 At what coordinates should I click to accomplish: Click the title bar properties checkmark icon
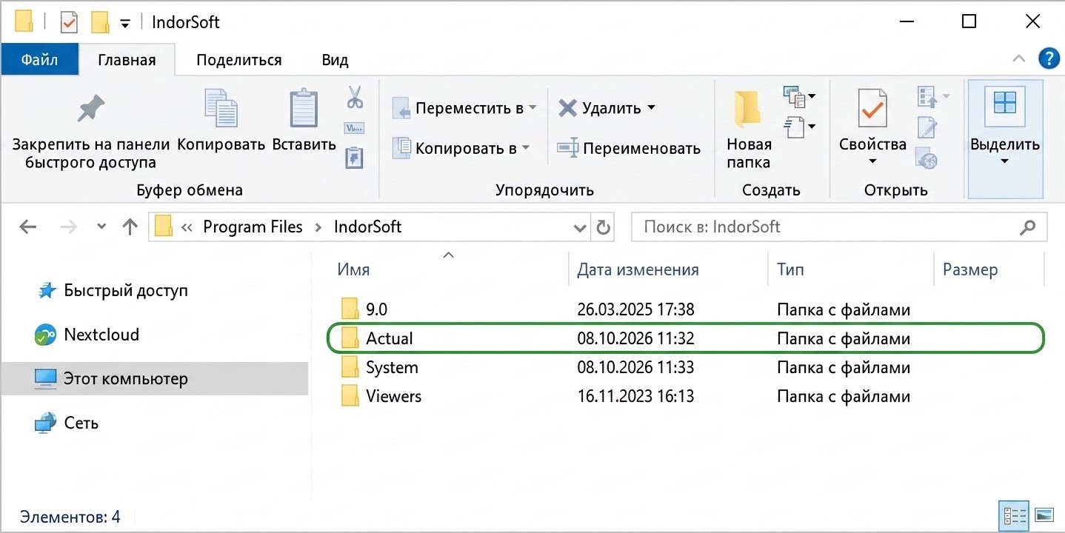point(68,22)
